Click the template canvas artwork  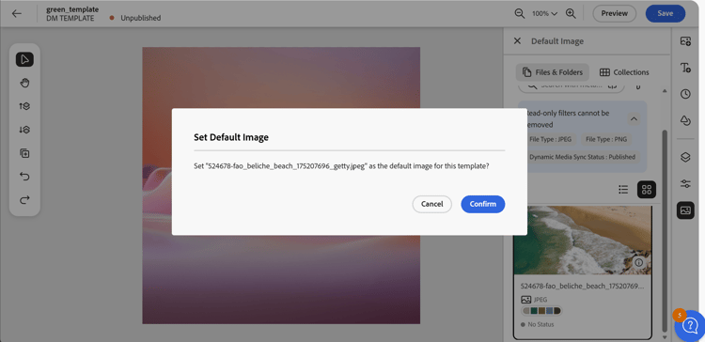[281, 185]
